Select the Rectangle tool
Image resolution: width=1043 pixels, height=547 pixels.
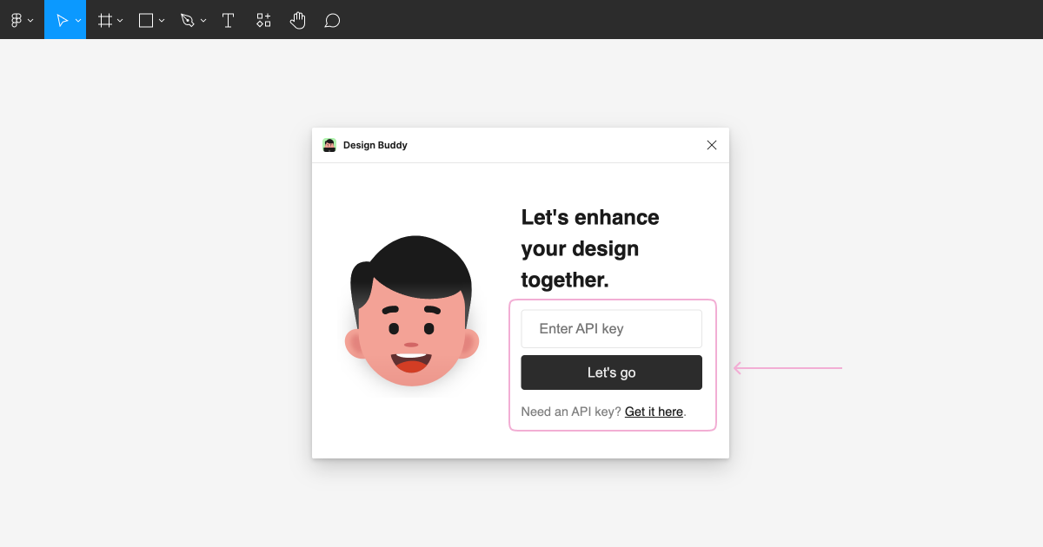click(144, 19)
